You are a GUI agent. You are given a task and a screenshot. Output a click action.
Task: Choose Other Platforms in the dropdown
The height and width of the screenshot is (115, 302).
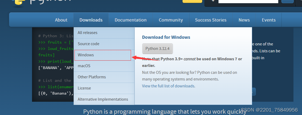104,77
